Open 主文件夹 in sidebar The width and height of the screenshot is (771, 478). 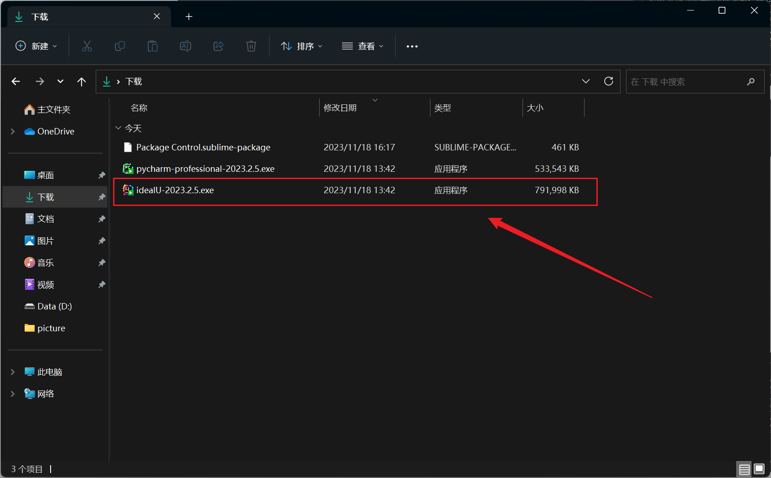pos(47,109)
